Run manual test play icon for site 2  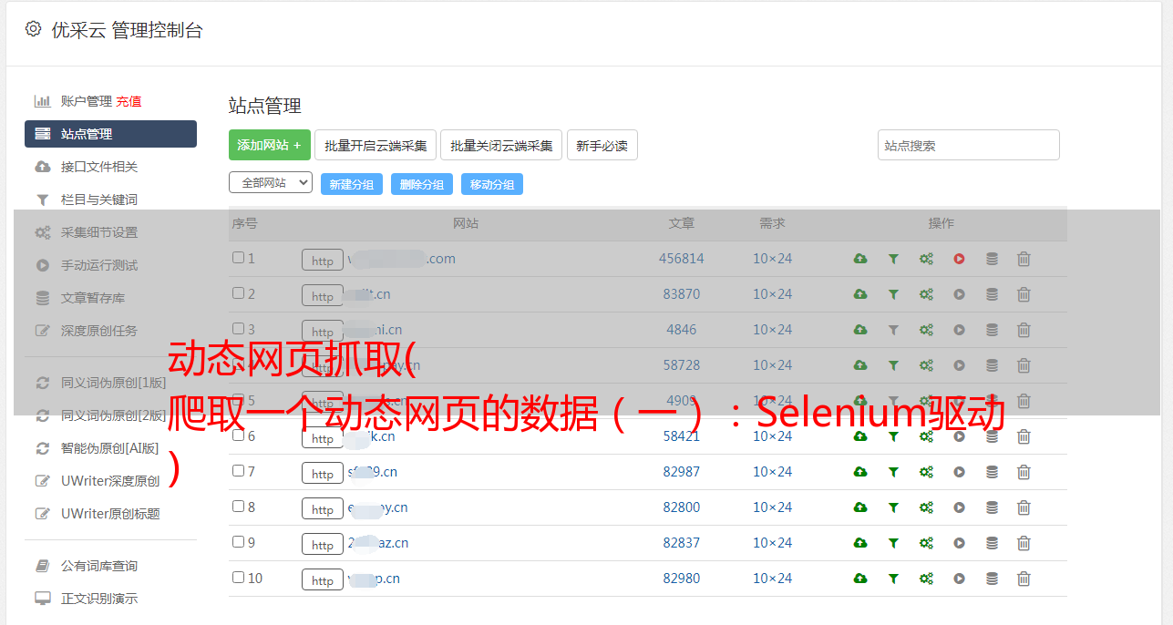(959, 294)
